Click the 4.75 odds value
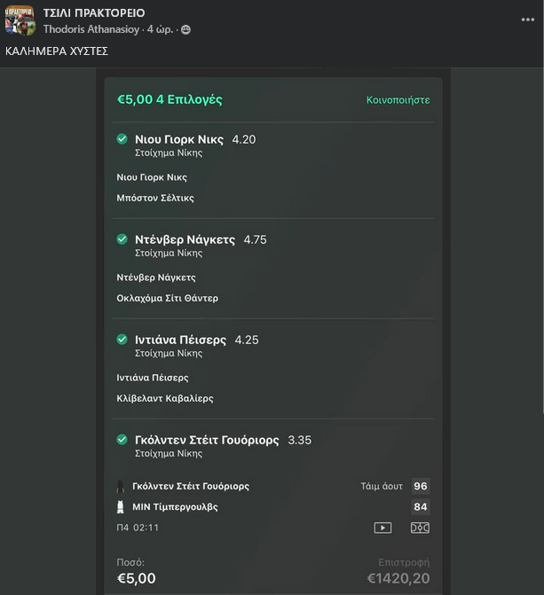Image resolution: width=544 pixels, height=595 pixels. [x=256, y=239]
